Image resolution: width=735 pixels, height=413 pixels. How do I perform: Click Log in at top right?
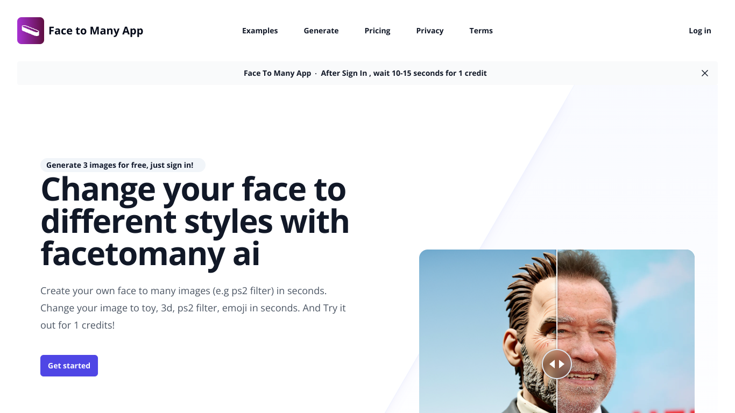click(x=700, y=31)
